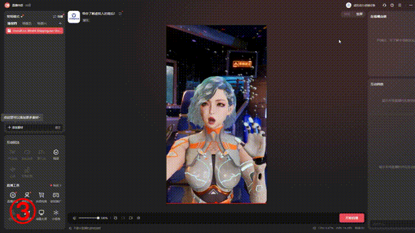Click the CPU usage status text
415x233 pixels.
(326, 228)
